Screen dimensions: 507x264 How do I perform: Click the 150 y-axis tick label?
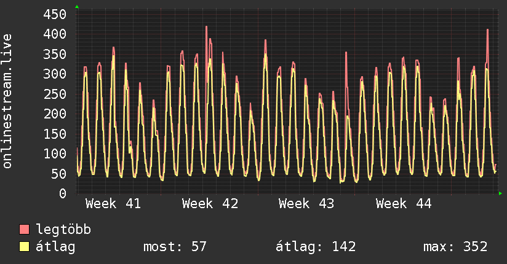click(55, 134)
